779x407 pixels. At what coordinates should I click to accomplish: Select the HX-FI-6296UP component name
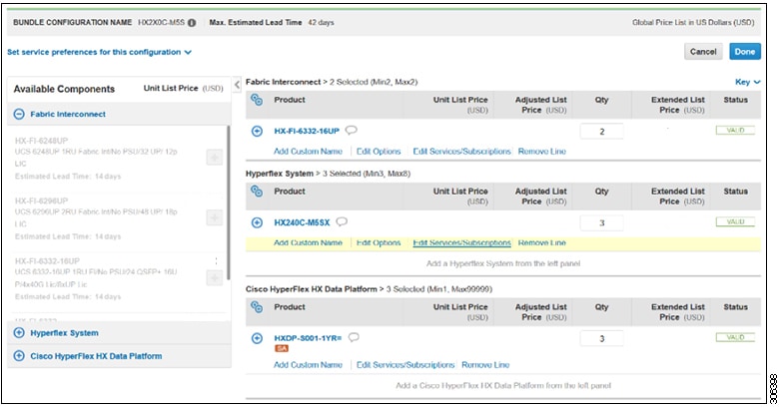(41, 202)
